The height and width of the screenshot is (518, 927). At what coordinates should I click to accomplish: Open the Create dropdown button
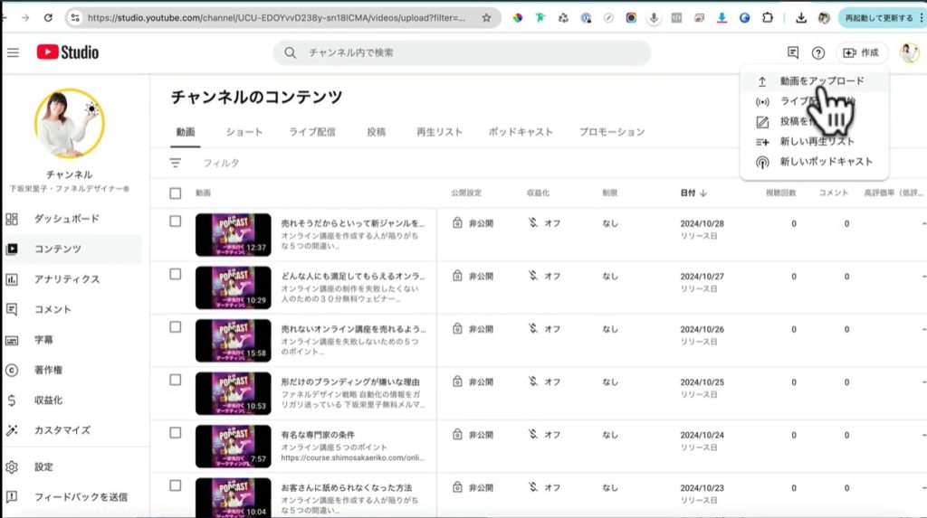861,52
